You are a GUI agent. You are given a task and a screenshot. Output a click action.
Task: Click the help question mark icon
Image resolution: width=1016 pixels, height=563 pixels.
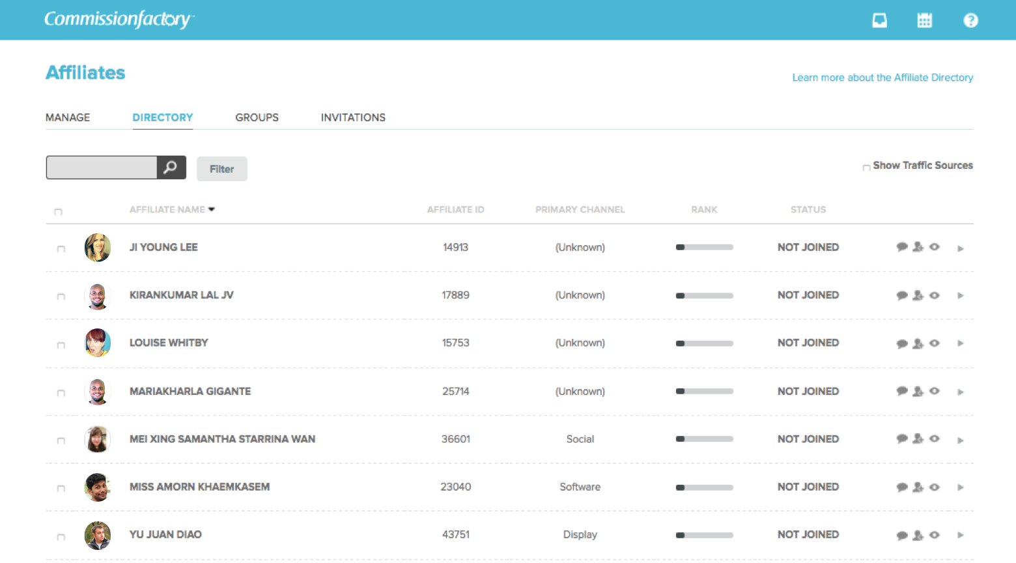pos(970,20)
